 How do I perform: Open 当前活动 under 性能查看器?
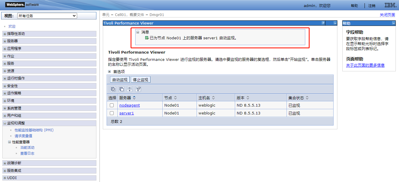point(27,148)
